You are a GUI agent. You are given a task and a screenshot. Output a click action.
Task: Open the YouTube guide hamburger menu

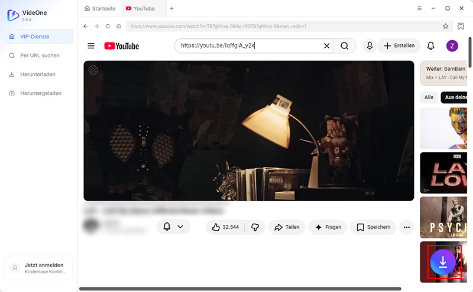pos(91,46)
